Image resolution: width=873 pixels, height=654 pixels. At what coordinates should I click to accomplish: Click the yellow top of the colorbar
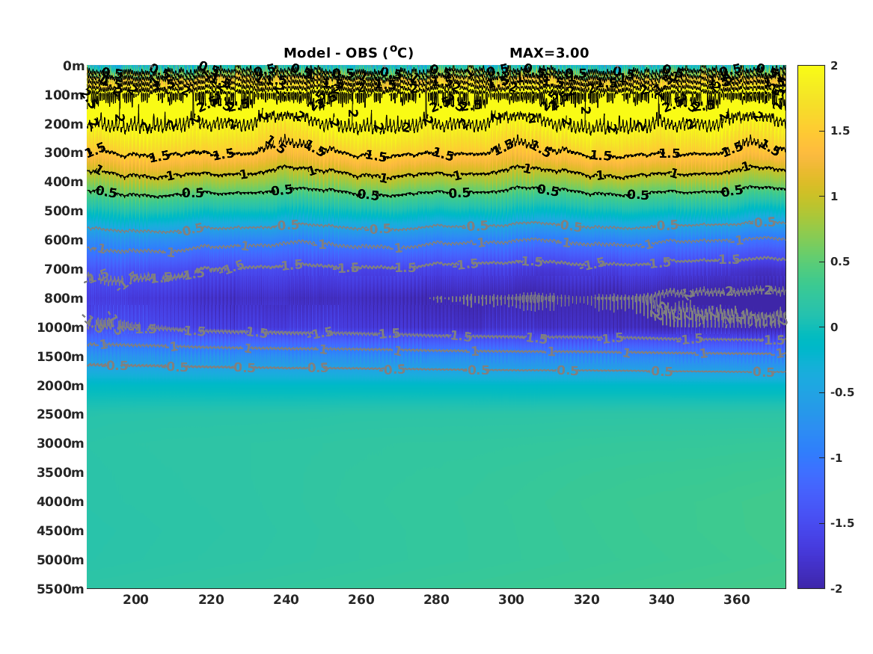tap(811, 71)
